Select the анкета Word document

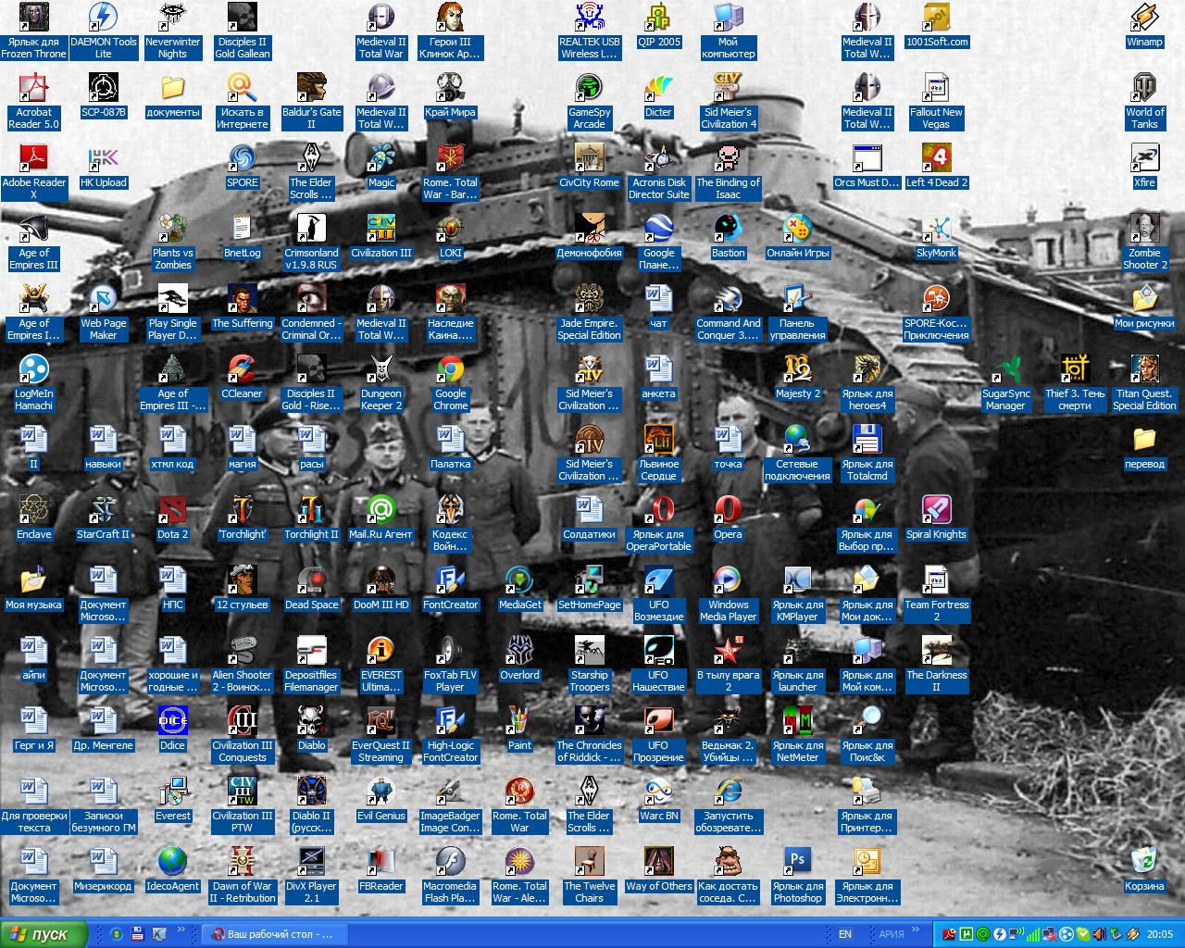[x=658, y=377]
